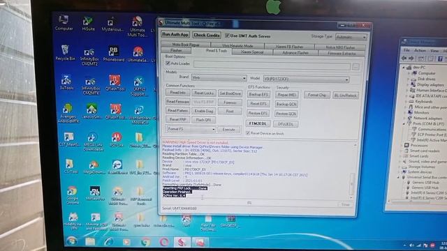447x251 pixels.
Task: Expand Display adapters in Device Manager
Action: pyautogui.click(x=408, y=84)
